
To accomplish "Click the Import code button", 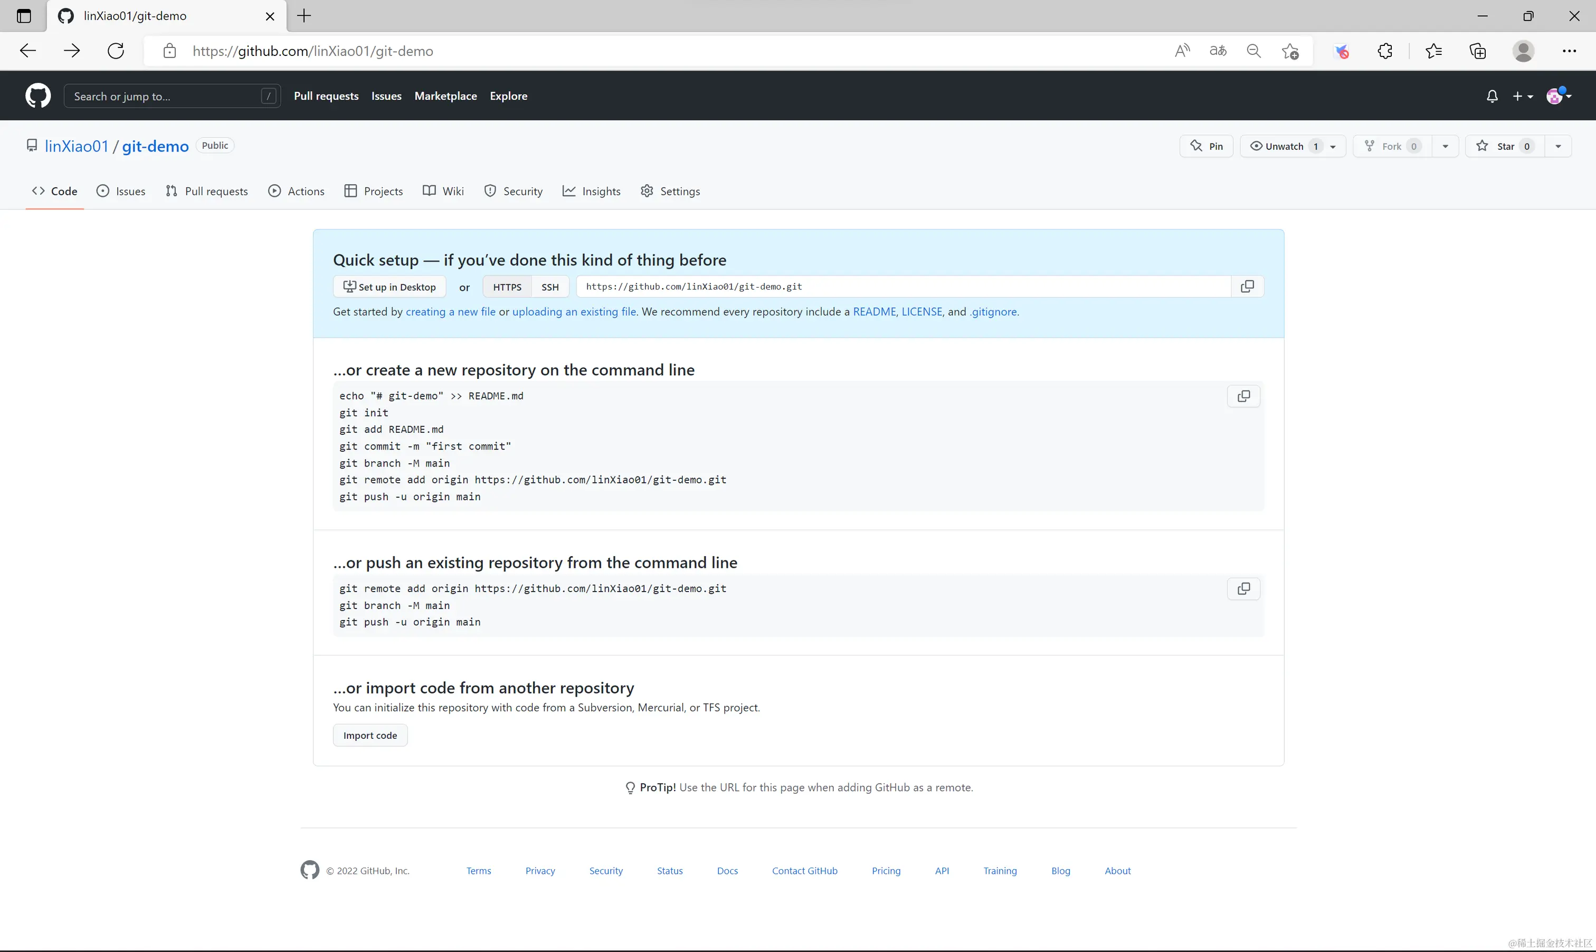I will pyautogui.click(x=370, y=735).
